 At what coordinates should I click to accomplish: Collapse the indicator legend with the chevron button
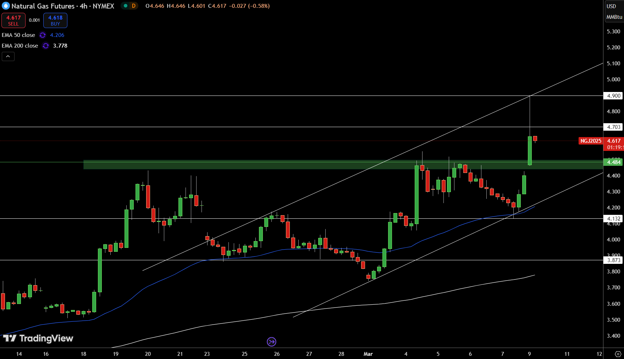tap(8, 56)
